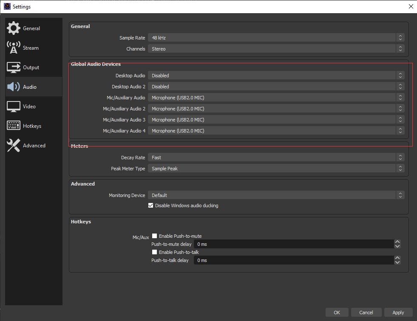Expand the Desktop Audio device dropdown
Screen dimensions: 417x321
pos(276,76)
